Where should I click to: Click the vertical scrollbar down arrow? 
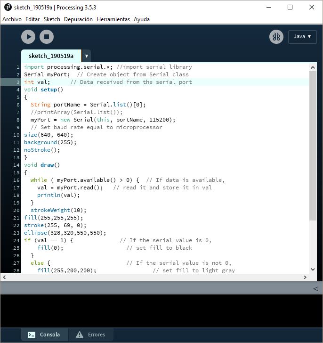313,269
